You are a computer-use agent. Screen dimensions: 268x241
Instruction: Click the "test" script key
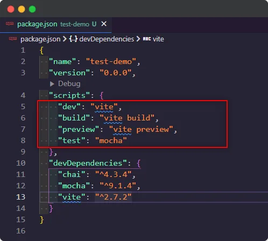(72, 140)
